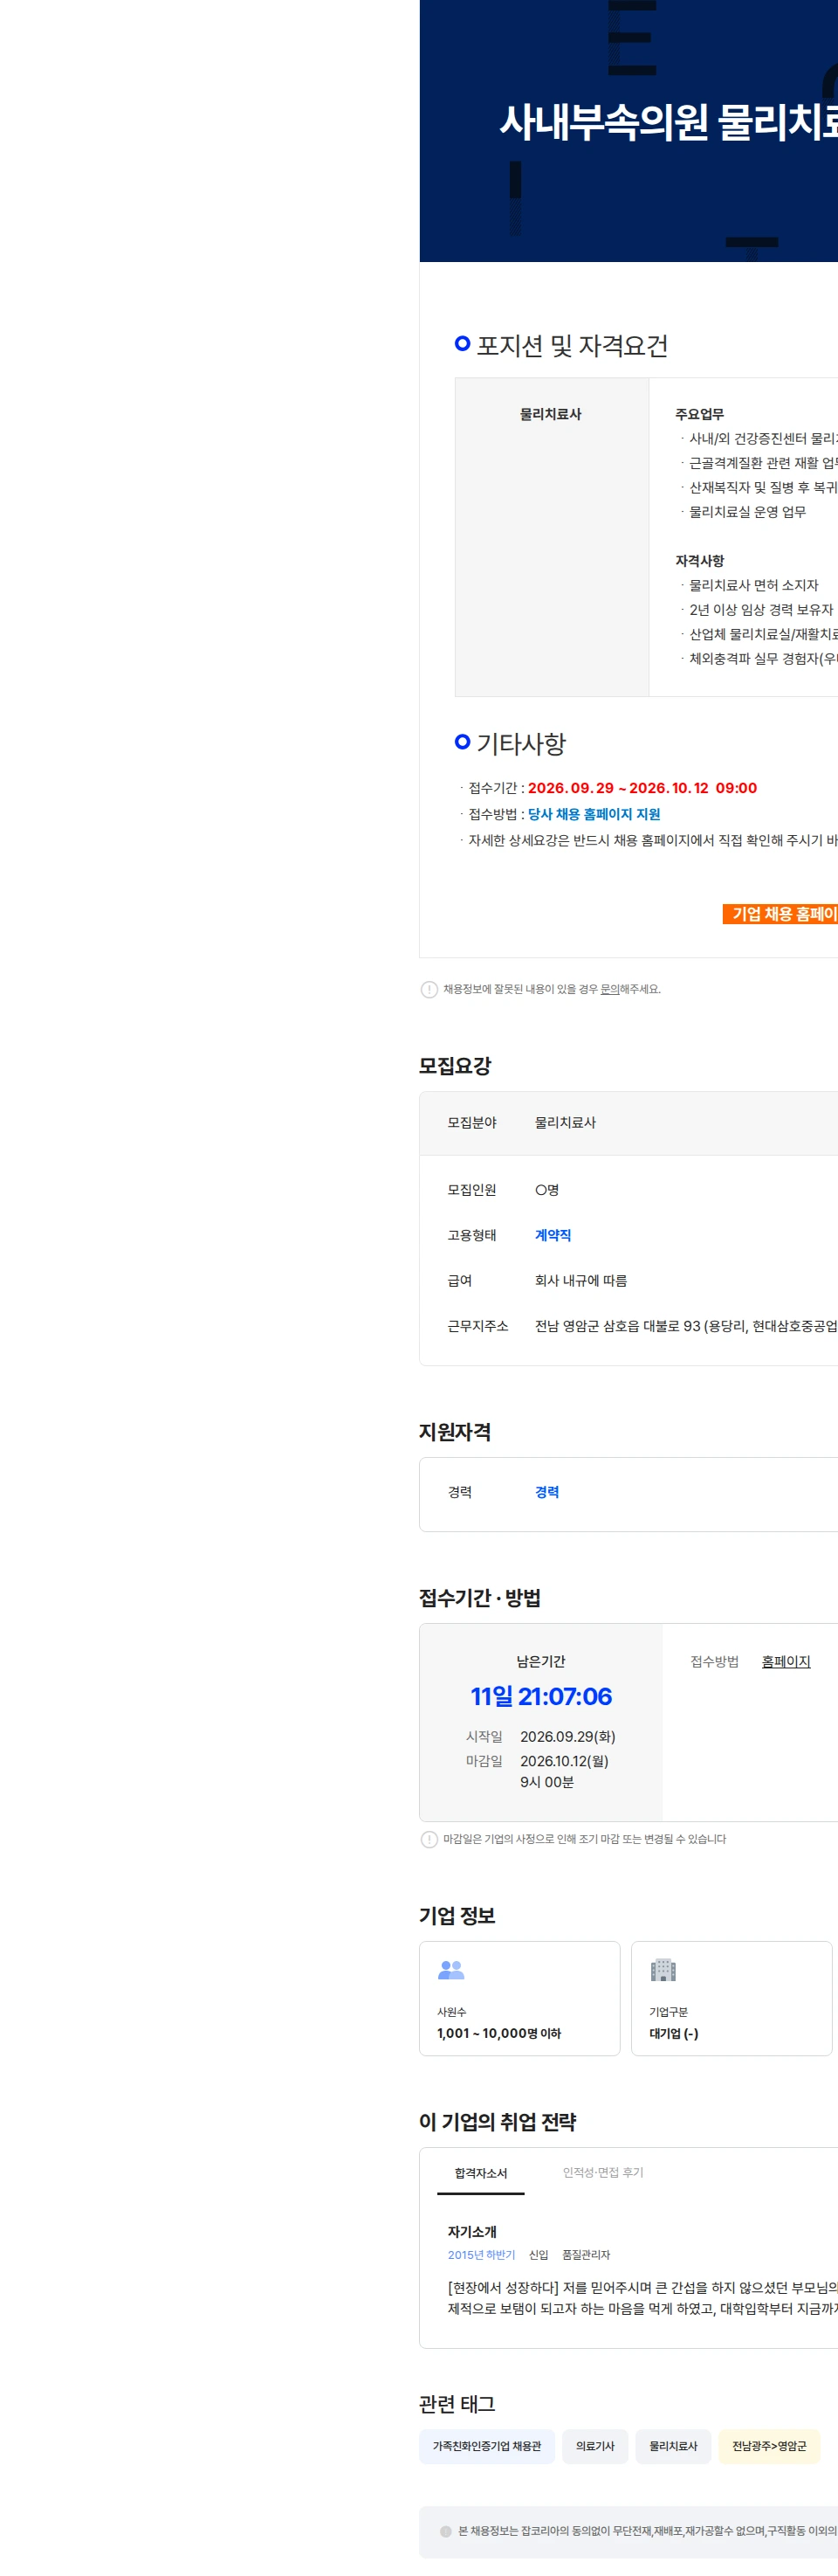Click the 2015년 하반기 label
The width and height of the screenshot is (838, 2576).
[480, 2255]
